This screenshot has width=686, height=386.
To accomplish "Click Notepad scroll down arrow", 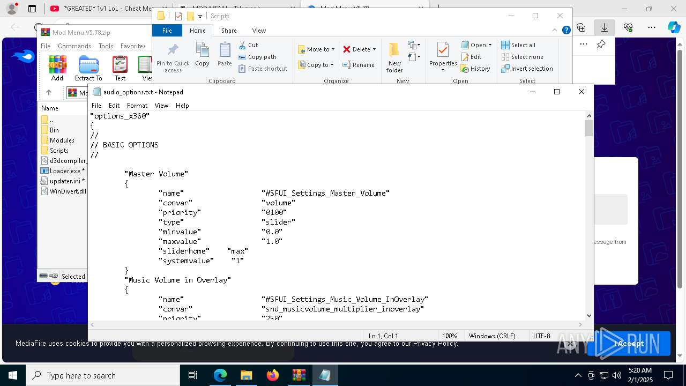I will (589, 316).
